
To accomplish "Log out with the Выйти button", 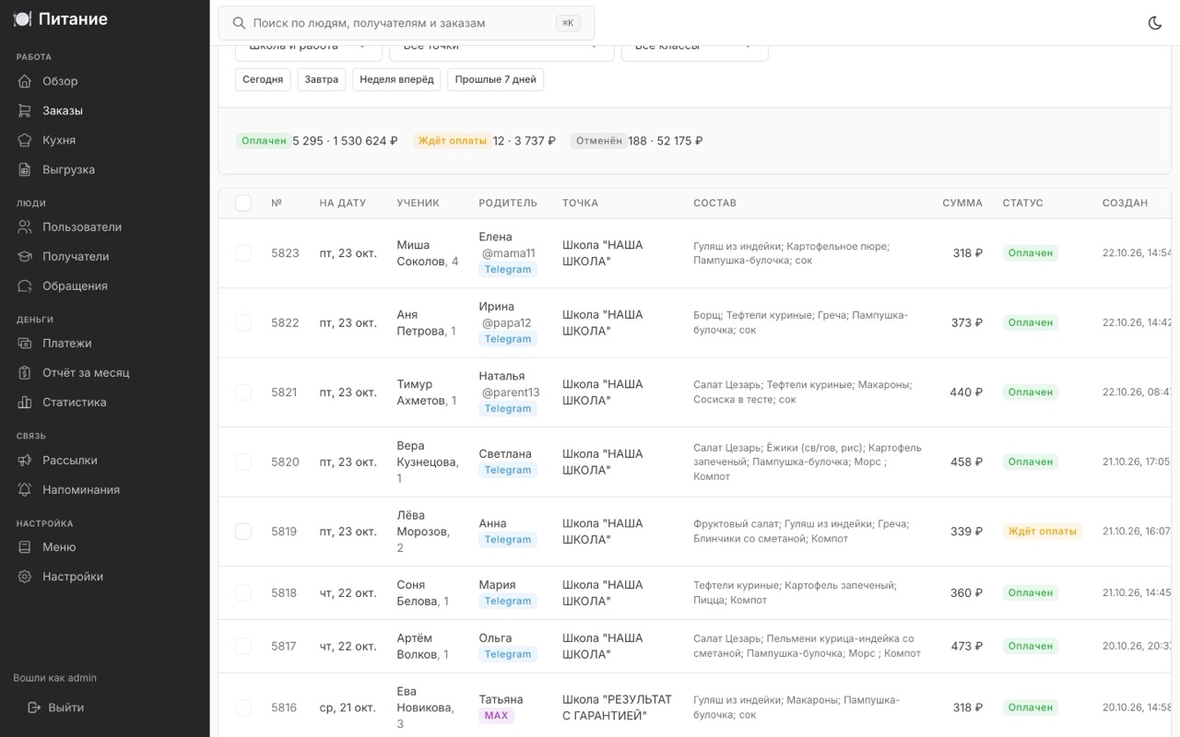I will tap(56, 708).
